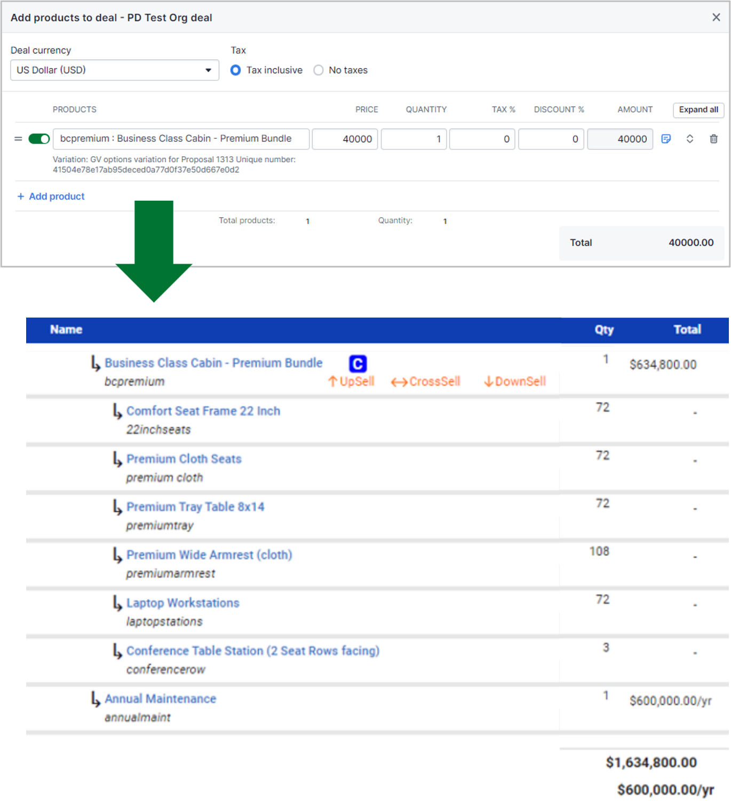Expand the product row with the chevron arrows

pyautogui.click(x=689, y=139)
